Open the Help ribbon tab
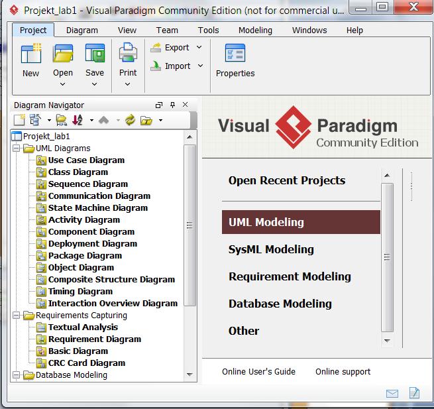 click(354, 30)
